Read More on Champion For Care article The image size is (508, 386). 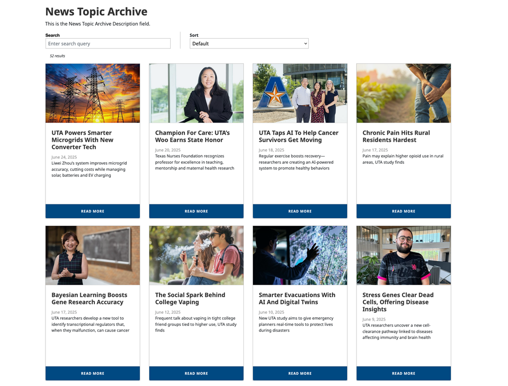pyautogui.click(x=196, y=211)
